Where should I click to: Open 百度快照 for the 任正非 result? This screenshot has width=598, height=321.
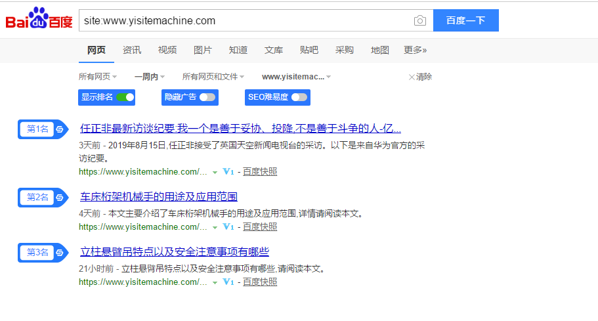click(260, 172)
